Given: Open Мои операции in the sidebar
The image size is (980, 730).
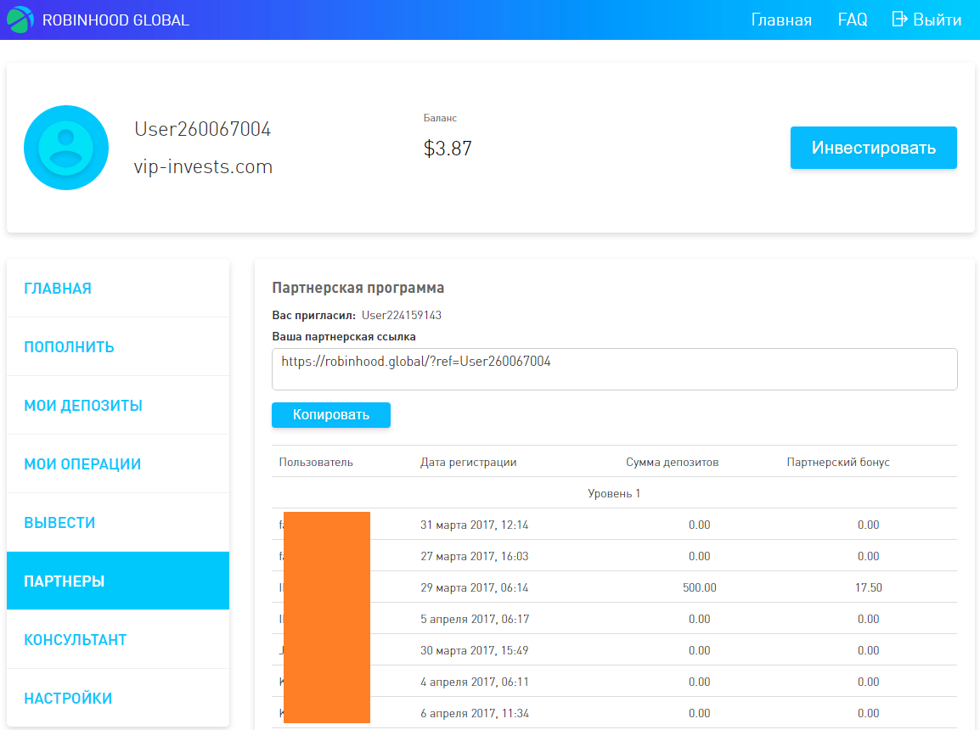Looking at the screenshot, I should 82,464.
